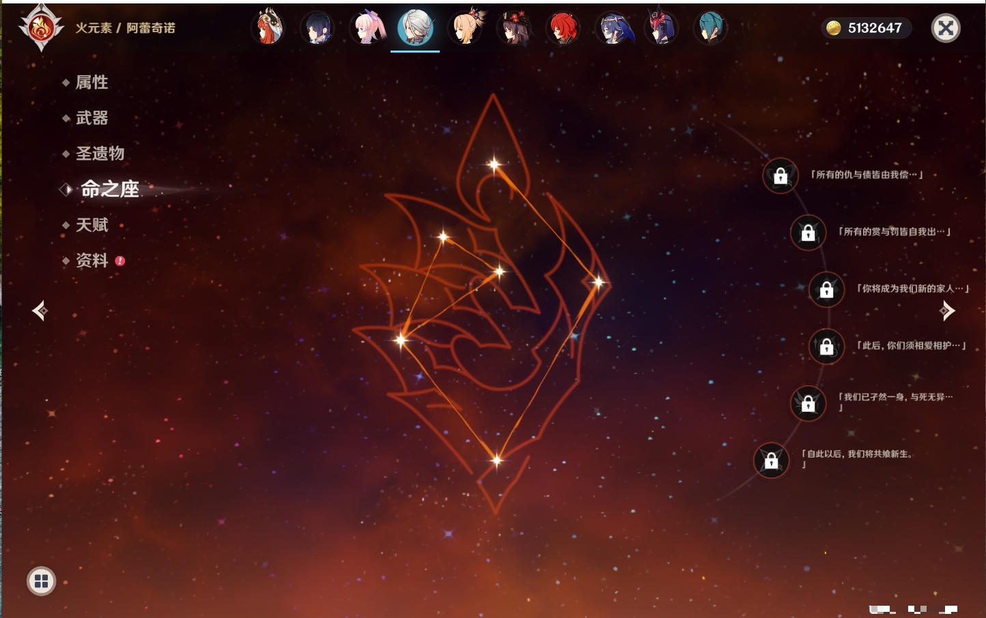Image resolution: width=986 pixels, height=618 pixels.
Task: Select blonde Yoimiya's portrait
Action: click(x=465, y=28)
